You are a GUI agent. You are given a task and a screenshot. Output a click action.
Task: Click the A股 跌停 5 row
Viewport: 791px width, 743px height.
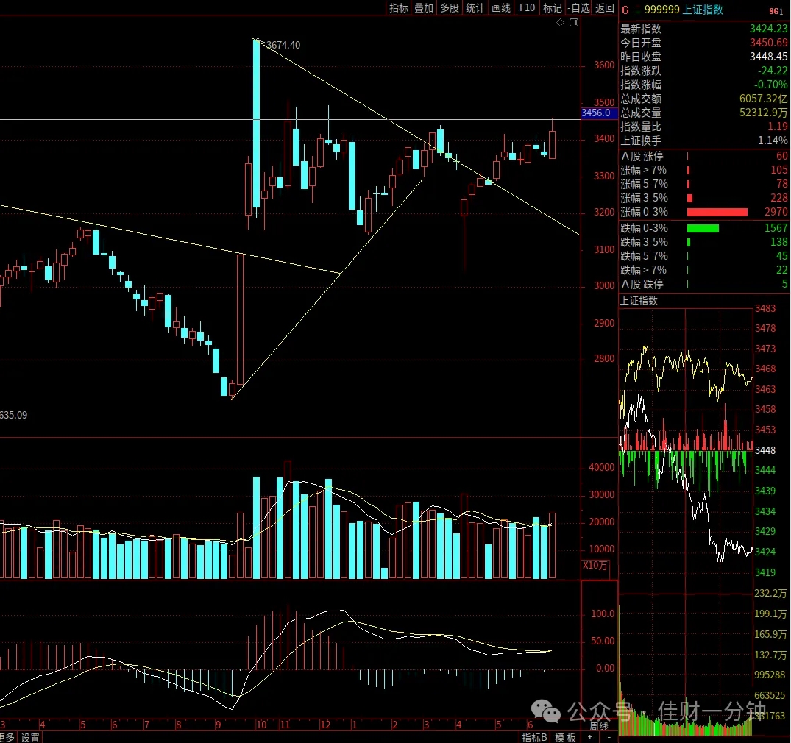coord(703,285)
